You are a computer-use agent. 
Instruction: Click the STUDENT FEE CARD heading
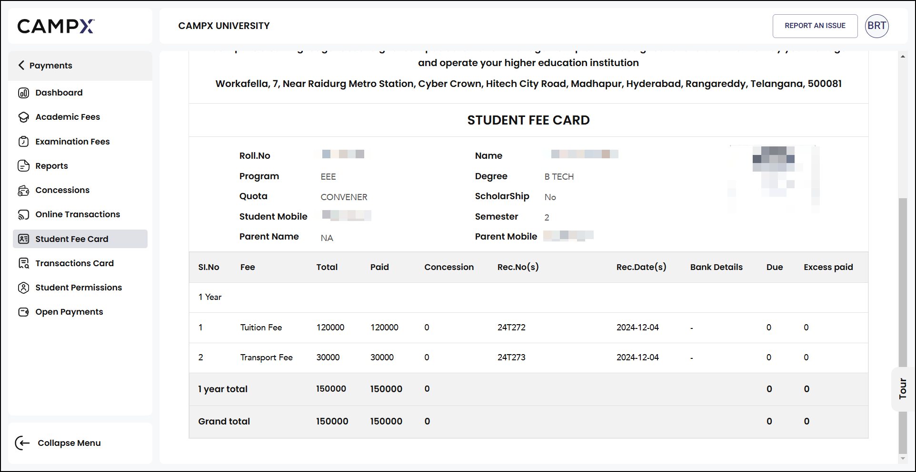[528, 120]
